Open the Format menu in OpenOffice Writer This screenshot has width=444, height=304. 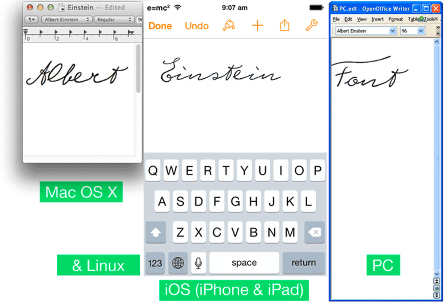396,19
